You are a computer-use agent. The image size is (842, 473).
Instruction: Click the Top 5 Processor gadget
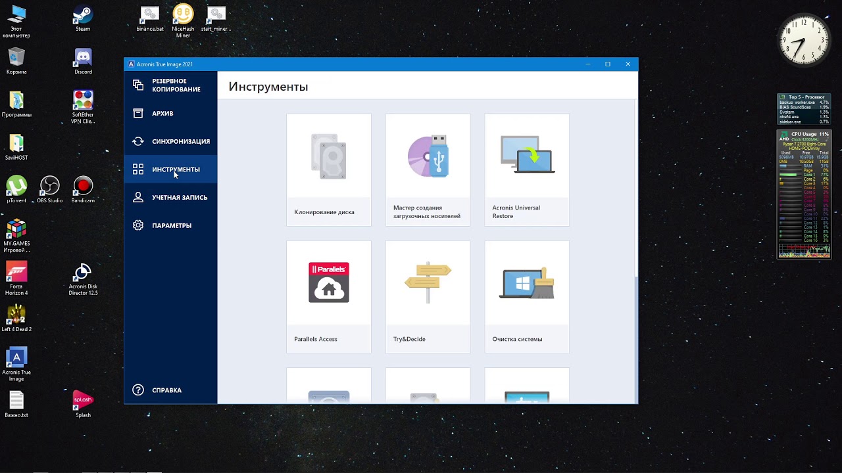[x=804, y=110]
